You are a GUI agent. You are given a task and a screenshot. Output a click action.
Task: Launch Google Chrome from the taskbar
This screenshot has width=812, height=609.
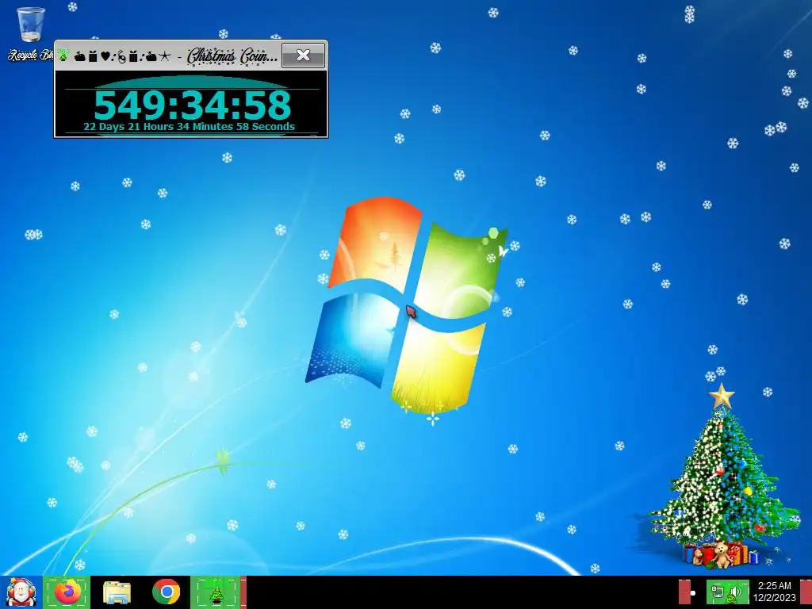167,592
